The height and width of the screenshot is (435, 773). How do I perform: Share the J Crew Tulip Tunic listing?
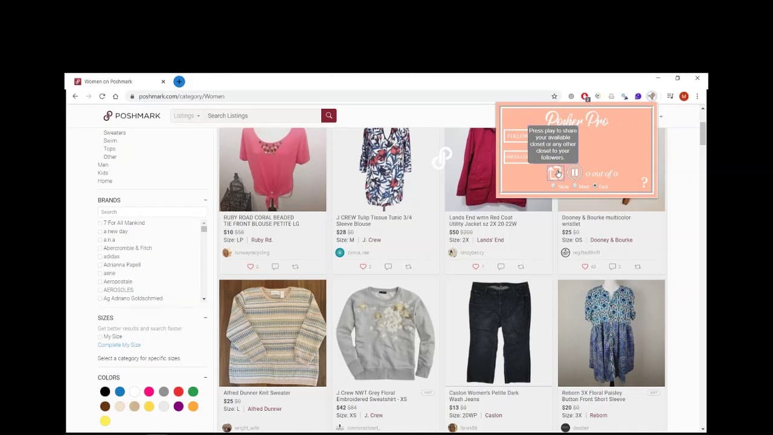(408, 266)
